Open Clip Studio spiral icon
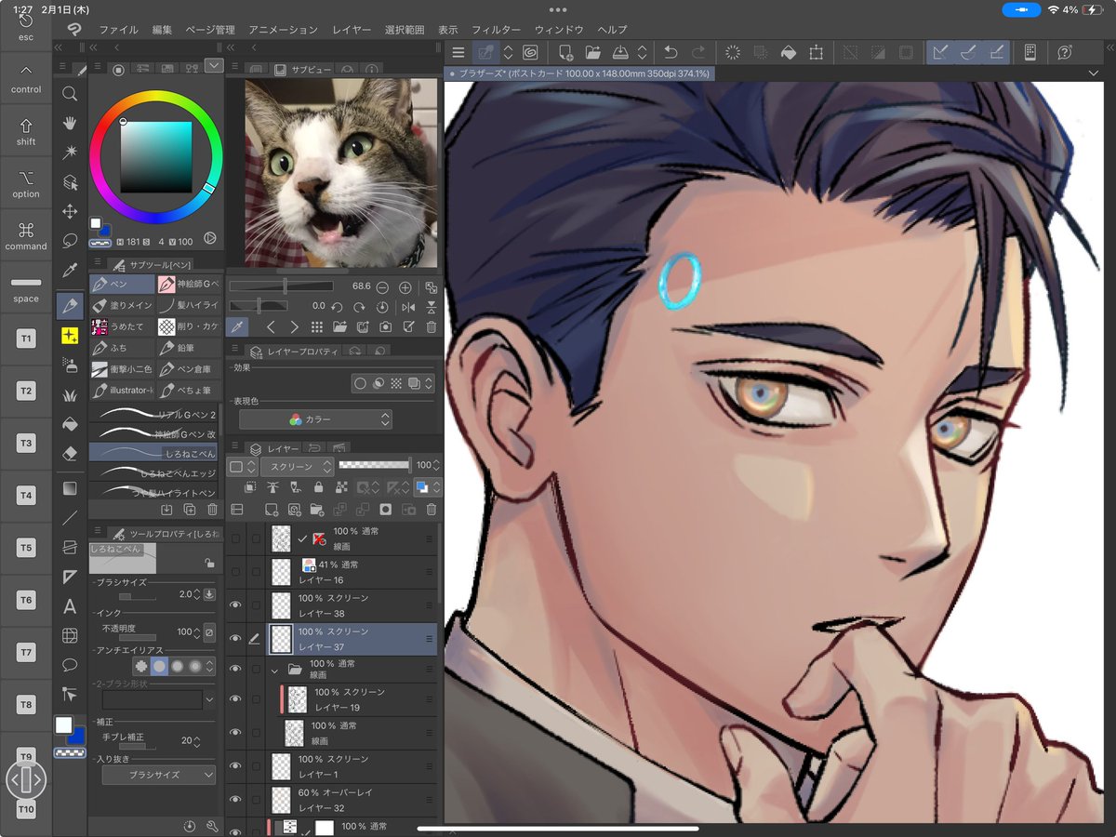 point(530,53)
